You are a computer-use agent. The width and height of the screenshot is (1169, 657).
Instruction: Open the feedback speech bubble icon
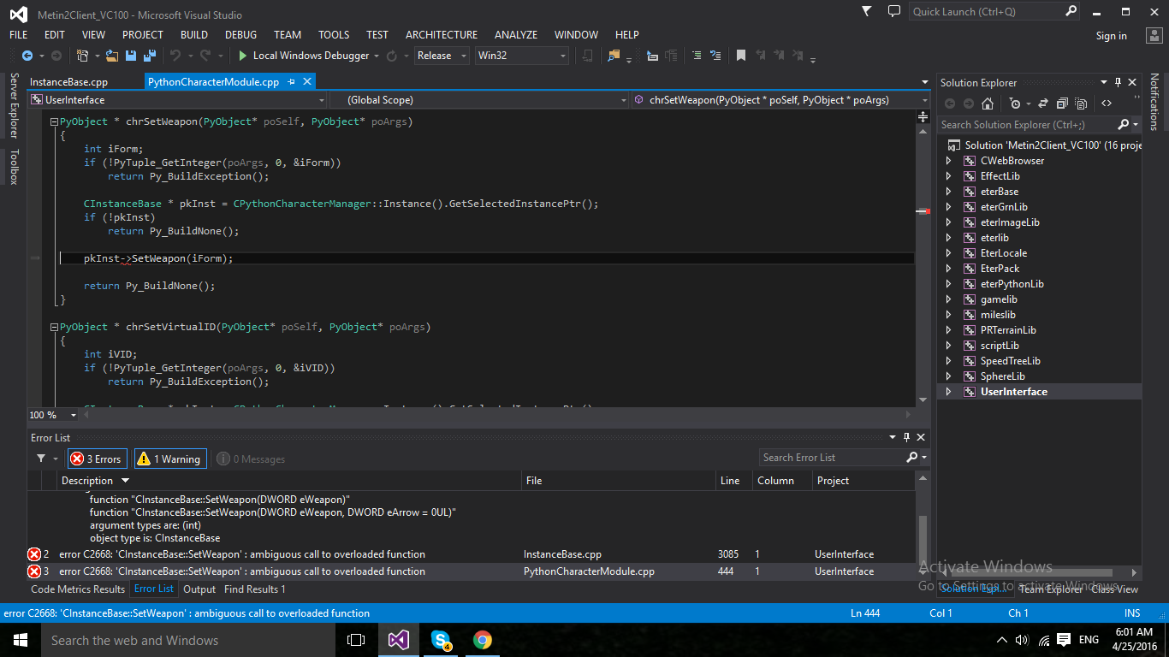tap(894, 11)
